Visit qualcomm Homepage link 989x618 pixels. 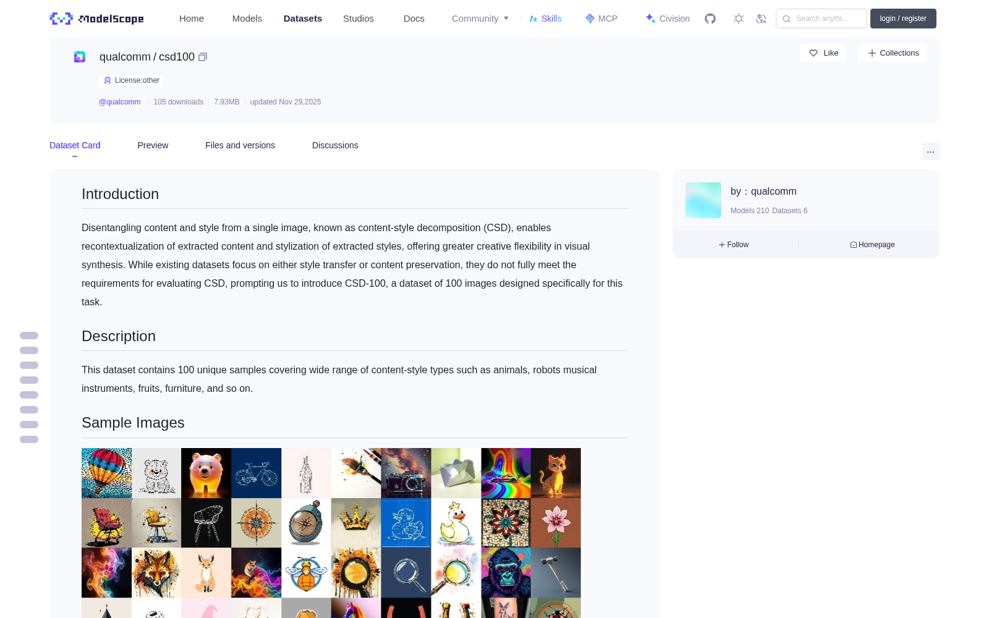pos(872,245)
